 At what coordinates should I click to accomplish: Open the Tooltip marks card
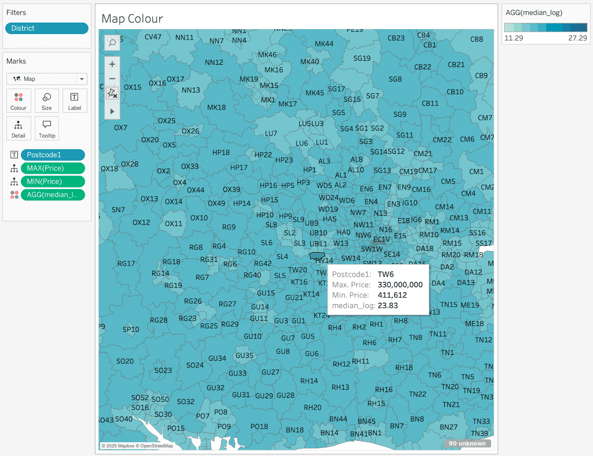click(47, 129)
